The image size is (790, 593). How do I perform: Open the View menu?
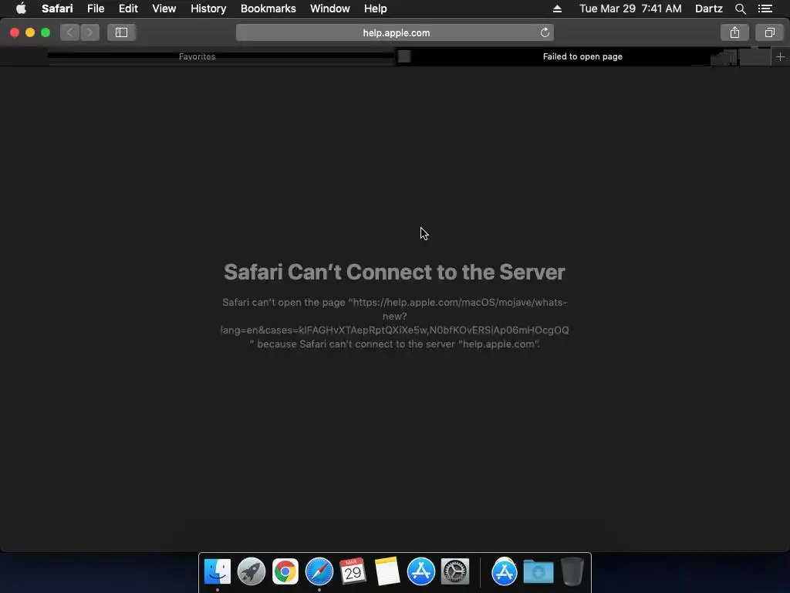click(164, 8)
